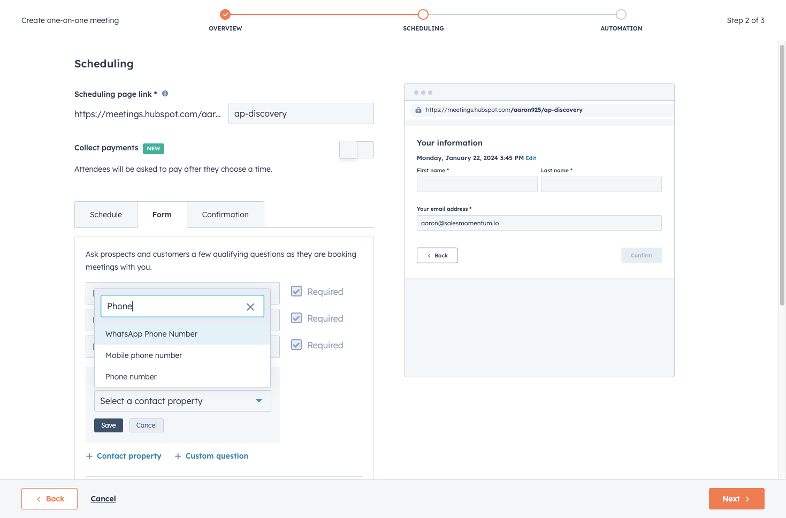The width and height of the screenshot is (786, 518).
Task: Uncheck the first Required checkbox
Action: 296,291
